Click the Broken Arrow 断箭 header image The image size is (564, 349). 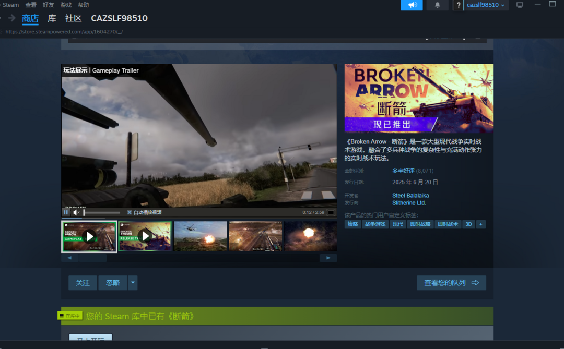(419, 98)
